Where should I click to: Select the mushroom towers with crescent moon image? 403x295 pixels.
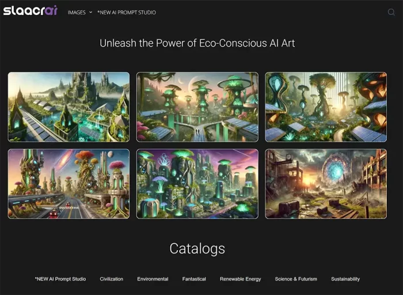[197, 107]
